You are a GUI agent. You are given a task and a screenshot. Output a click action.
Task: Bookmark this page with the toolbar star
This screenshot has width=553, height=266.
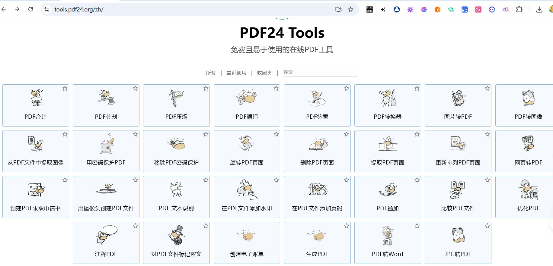pos(350,9)
